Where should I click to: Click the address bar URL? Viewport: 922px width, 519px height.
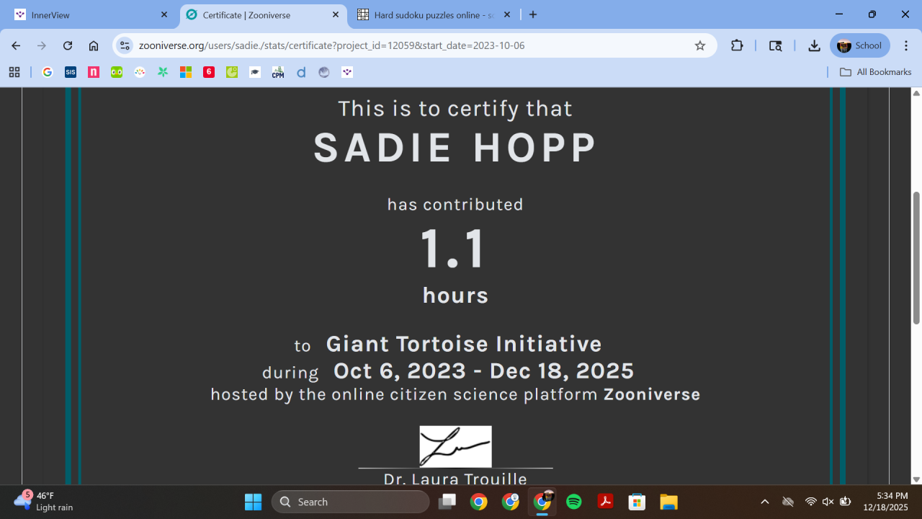click(x=331, y=45)
